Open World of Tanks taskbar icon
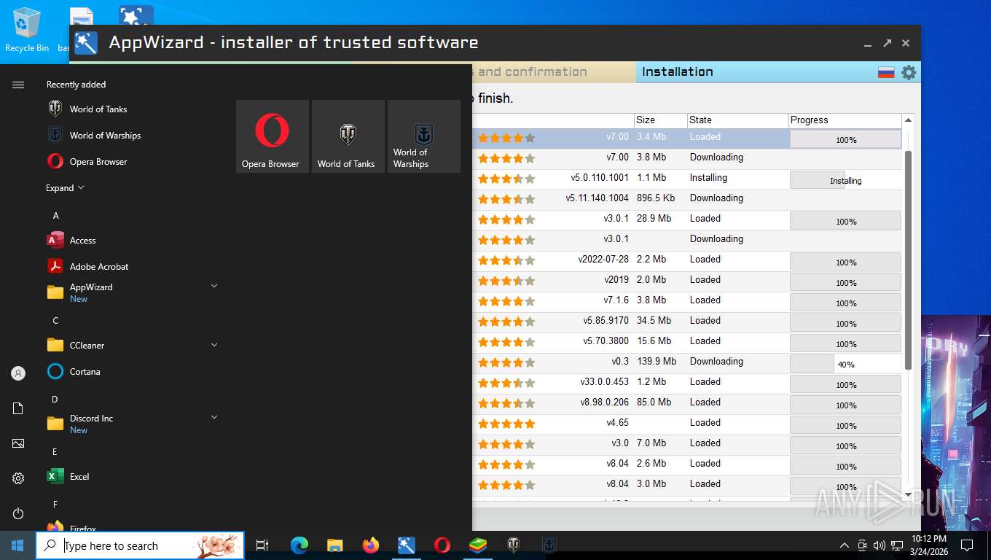 point(514,545)
